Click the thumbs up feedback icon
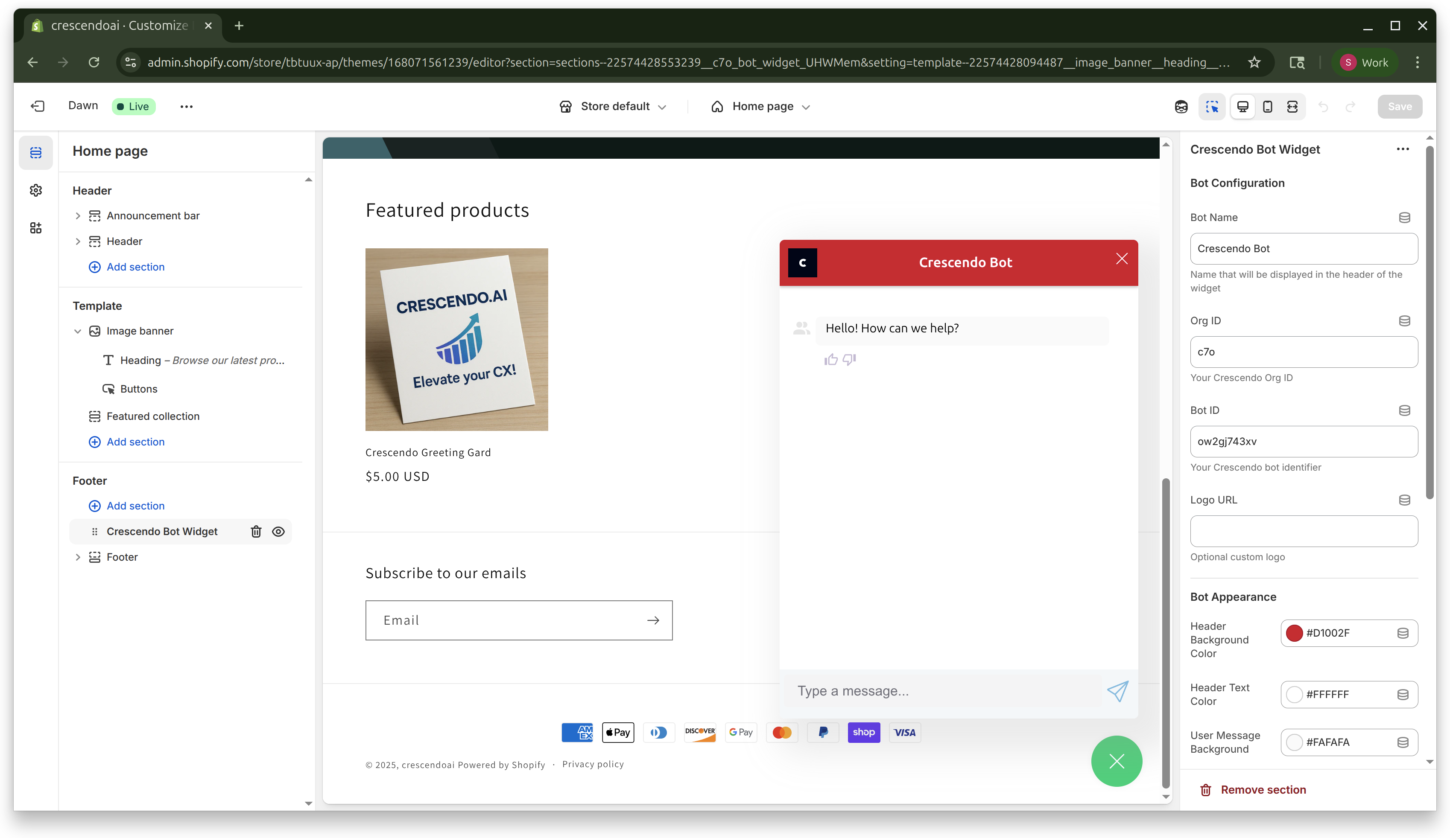Viewport: 1450px width, 838px height. point(830,359)
